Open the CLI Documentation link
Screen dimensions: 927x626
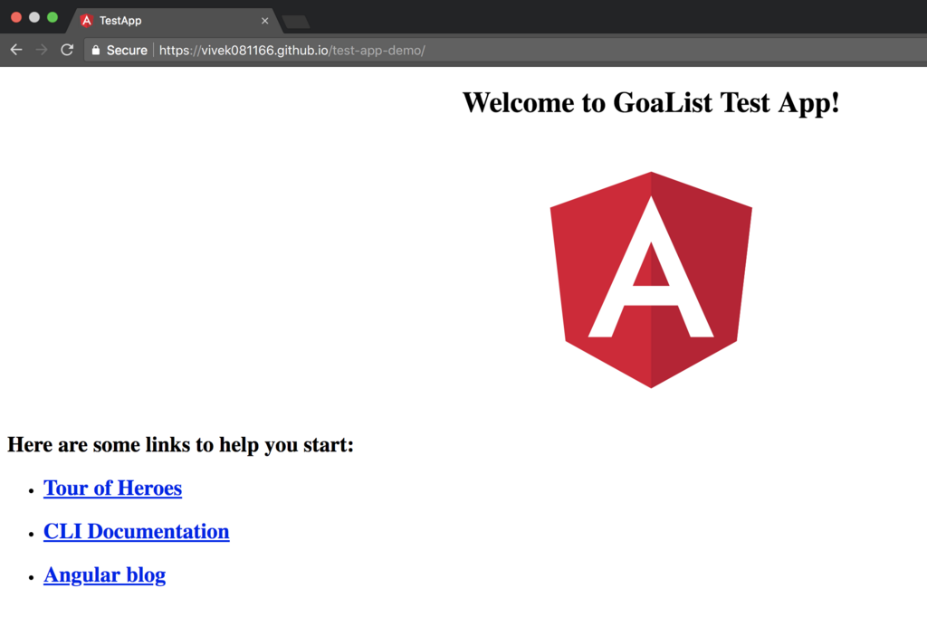[137, 532]
